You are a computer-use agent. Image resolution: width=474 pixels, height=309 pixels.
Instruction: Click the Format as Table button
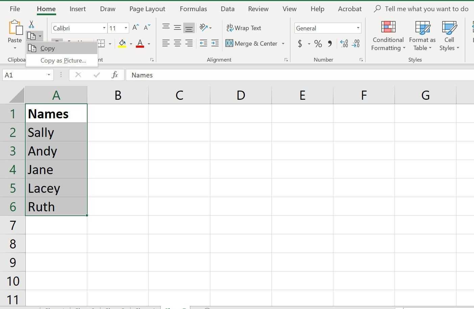(x=422, y=35)
